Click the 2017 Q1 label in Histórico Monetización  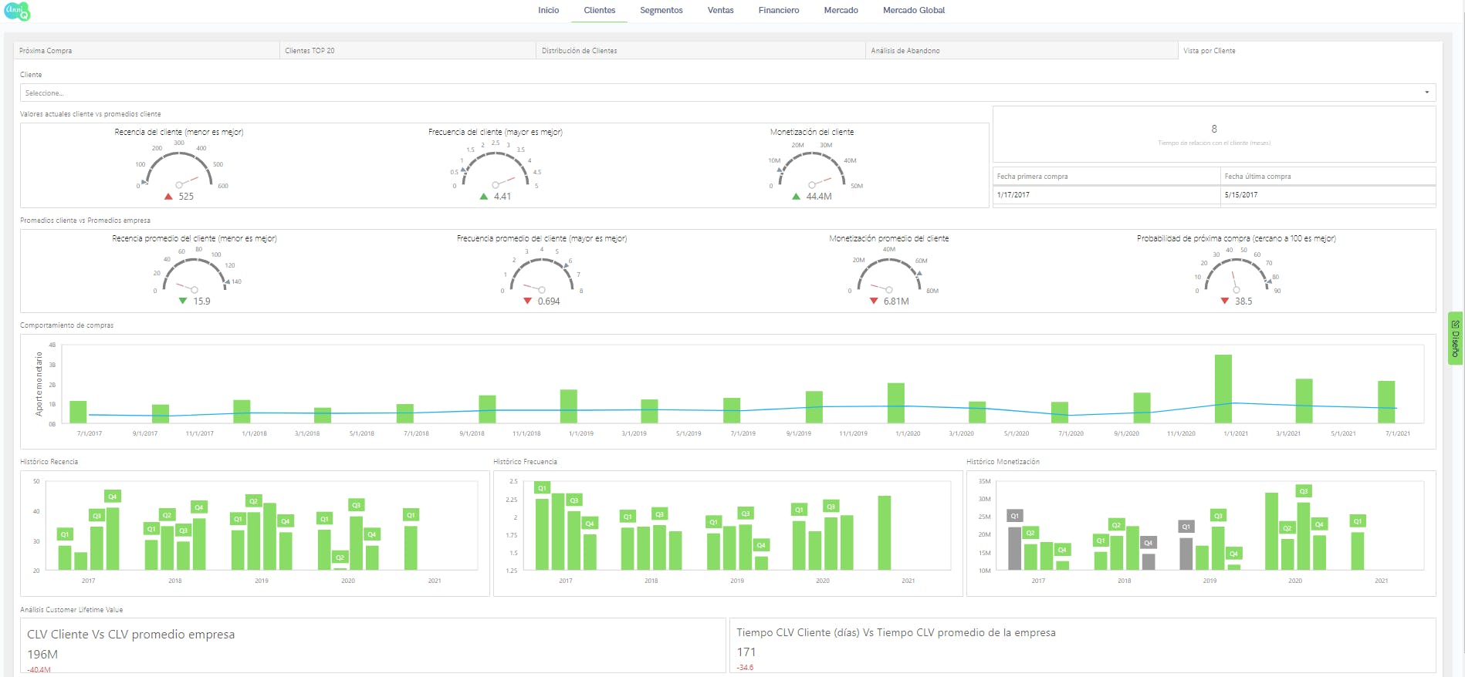pos(1014,516)
